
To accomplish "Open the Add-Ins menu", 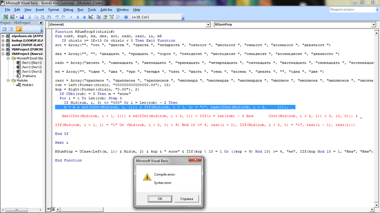I will (106, 9).
